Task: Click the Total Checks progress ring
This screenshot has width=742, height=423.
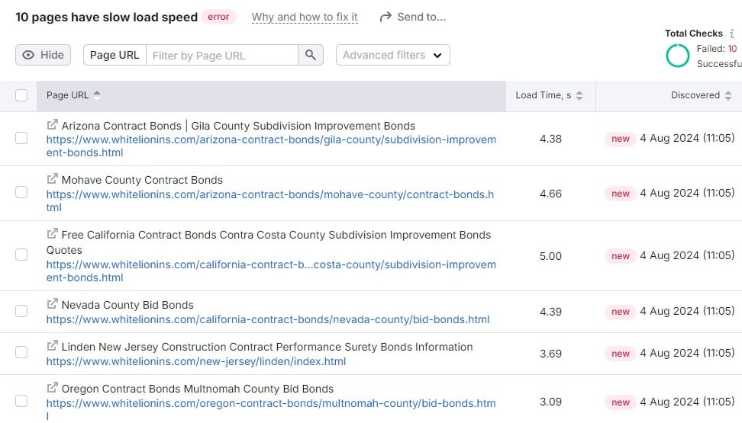Action: click(677, 56)
